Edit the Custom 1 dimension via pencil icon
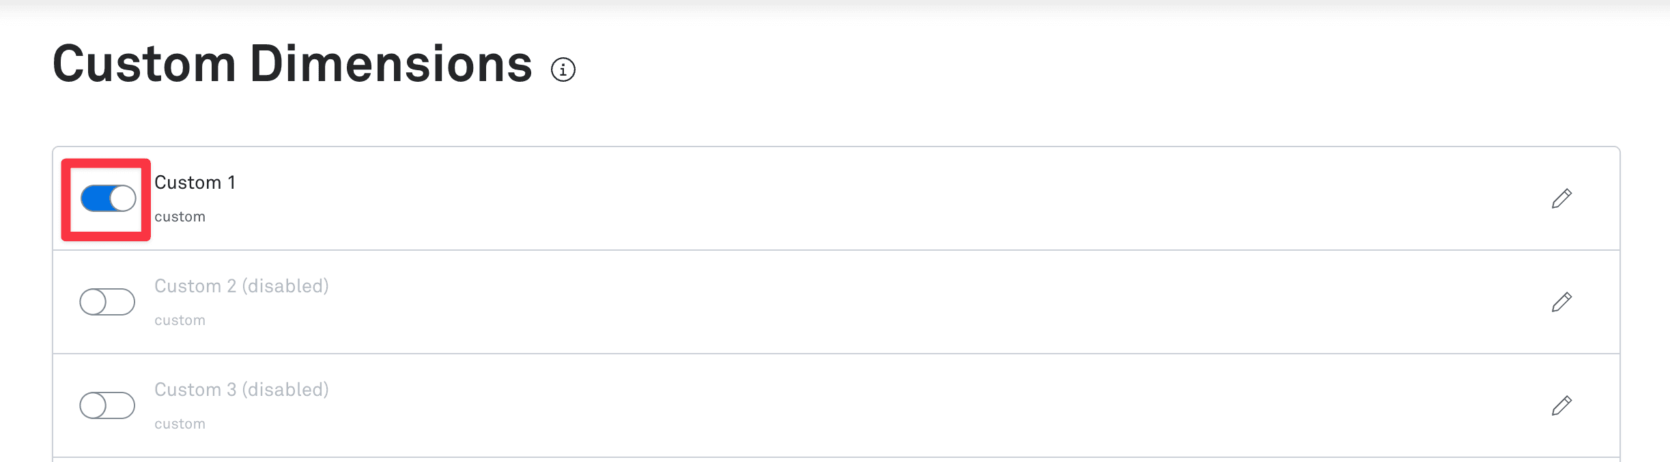The image size is (1670, 462). pyautogui.click(x=1561, y=198)
